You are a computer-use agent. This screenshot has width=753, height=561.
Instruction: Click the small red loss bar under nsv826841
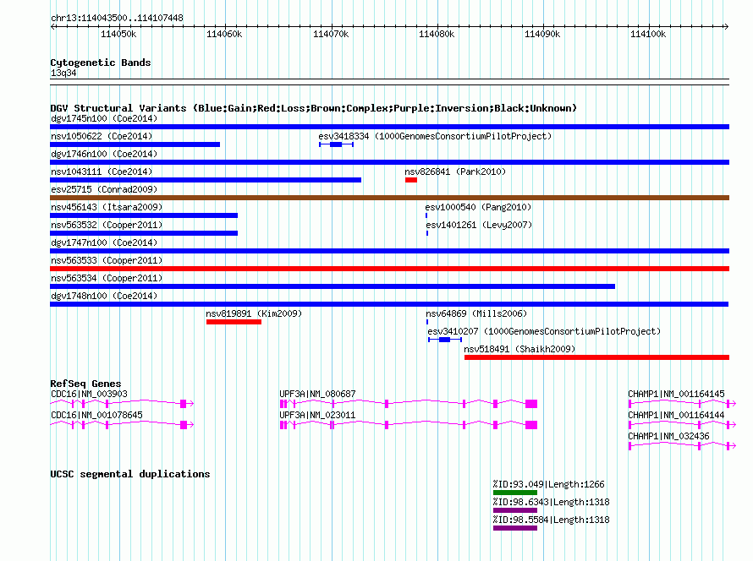(411, 180)
